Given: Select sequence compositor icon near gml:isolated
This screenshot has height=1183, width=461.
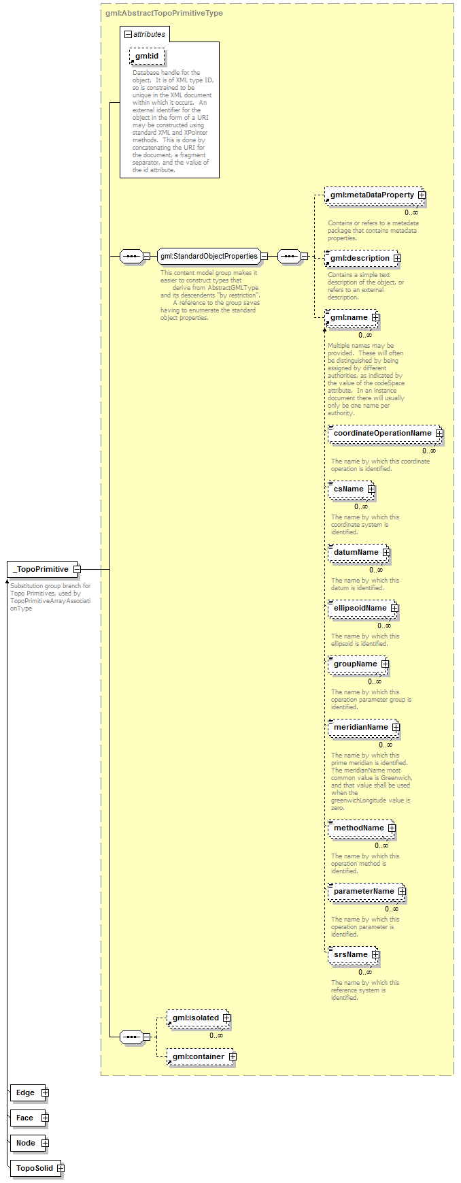Looking at the screenshot, I should tap(131, 1037).
